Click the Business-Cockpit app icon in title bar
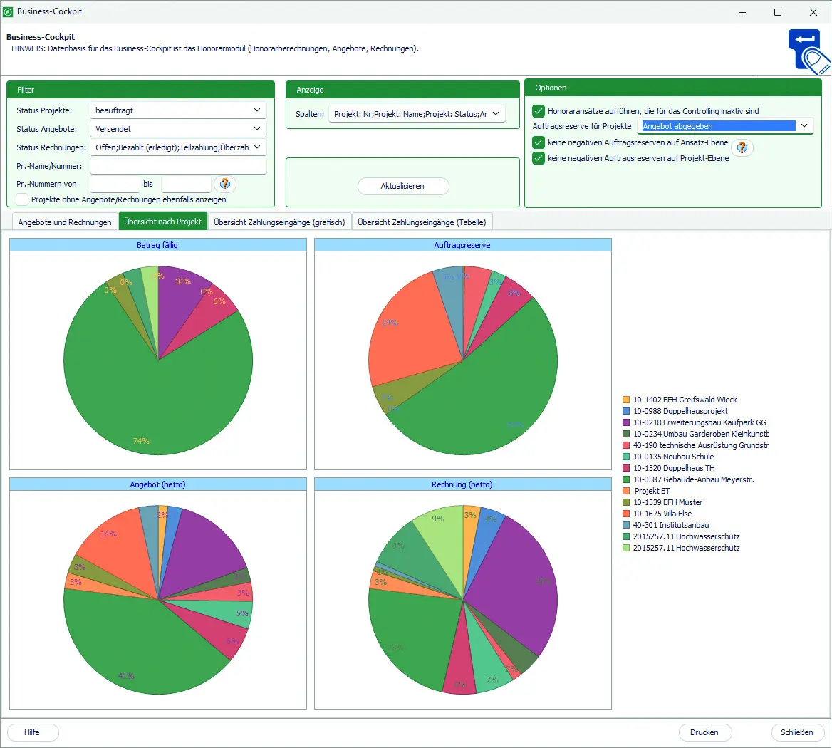This screenshot has height=748, width=832. pyautogui.click(x=8, y=12)
